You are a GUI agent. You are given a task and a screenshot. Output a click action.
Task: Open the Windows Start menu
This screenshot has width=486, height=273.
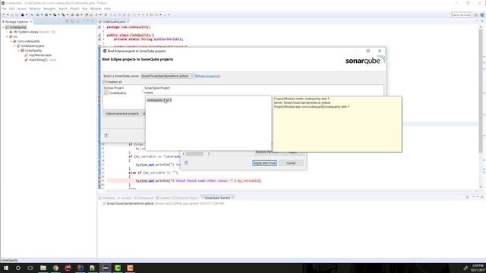point(6,268)
